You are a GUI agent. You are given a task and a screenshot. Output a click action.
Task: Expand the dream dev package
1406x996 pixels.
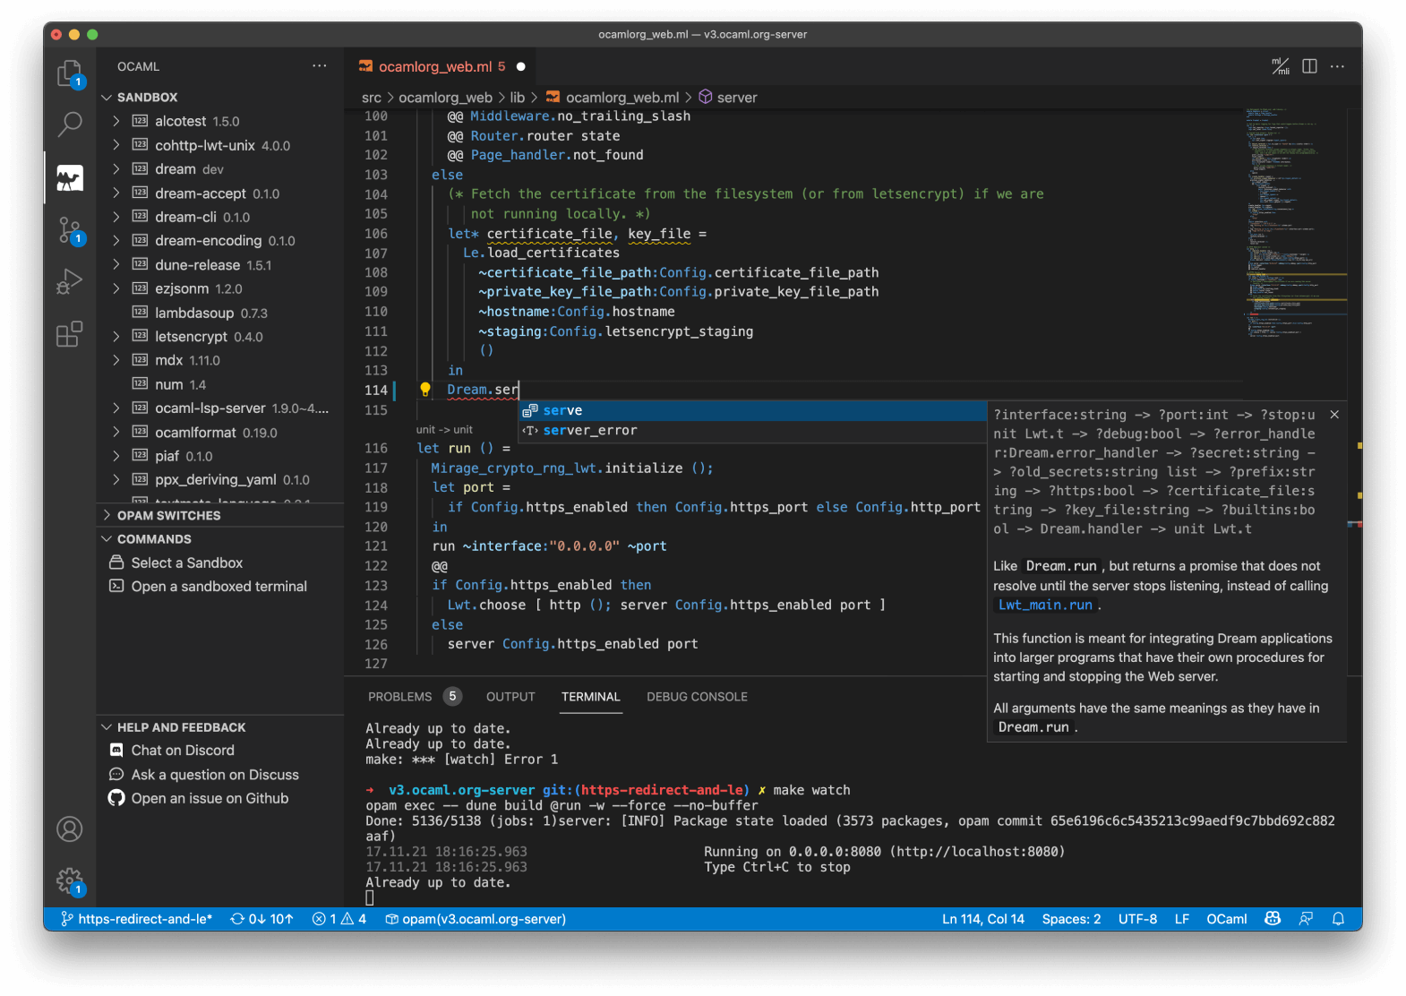[x=116, y=169]
